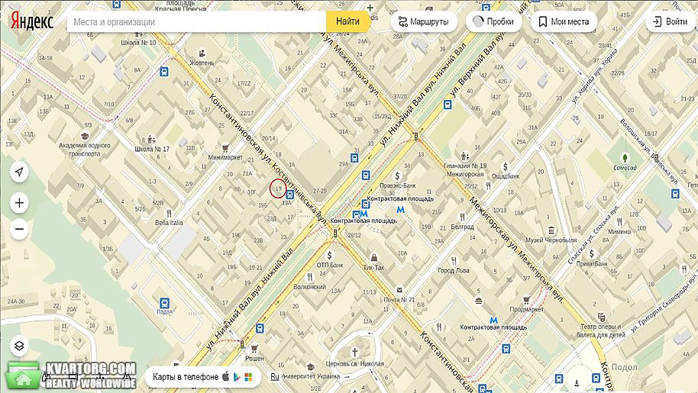Select the Волконский restaurant marker

pyautogui.click(x=310, y=278)
